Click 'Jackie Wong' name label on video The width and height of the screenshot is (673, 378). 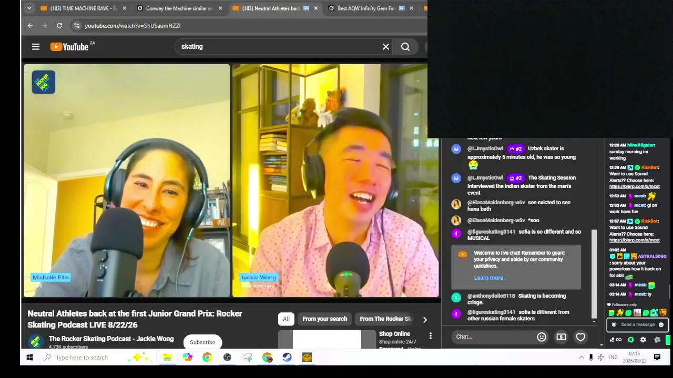(258, 277)
